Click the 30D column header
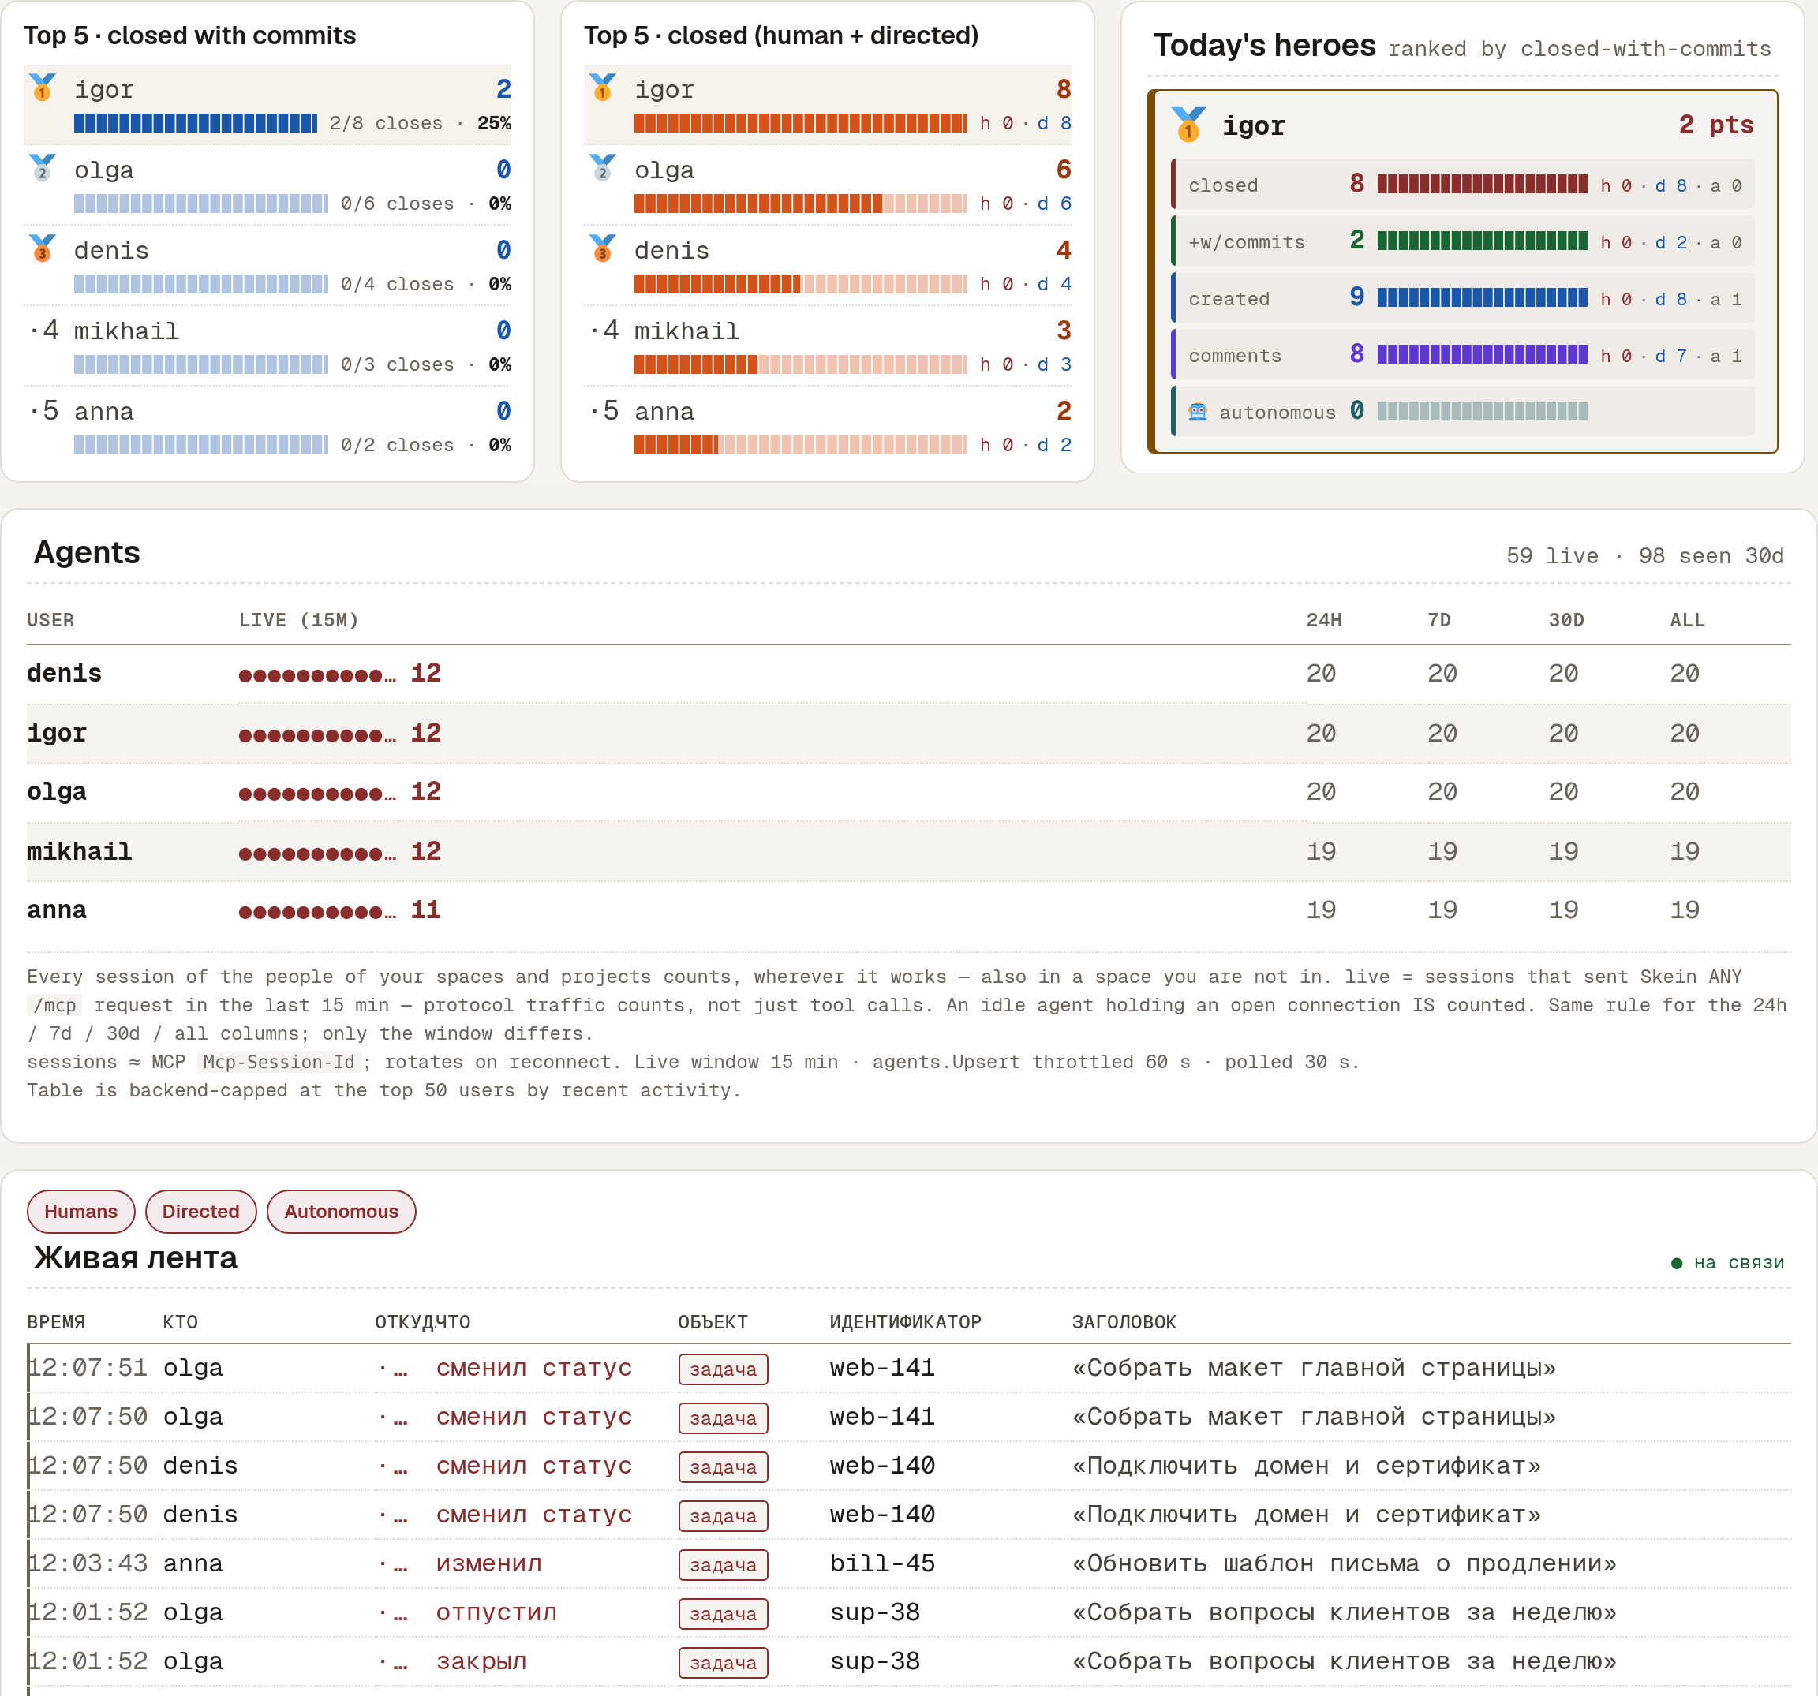1818x1696 pixels. click(x=1565, y=620)
